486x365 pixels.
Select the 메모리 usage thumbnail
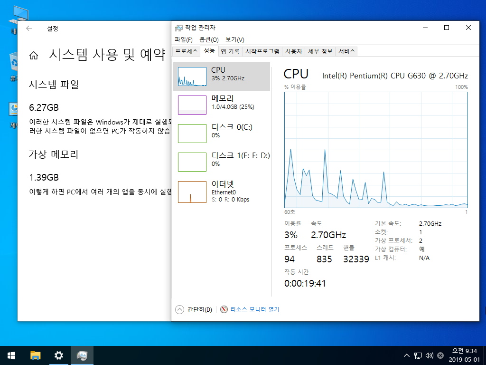pyautogui.click(x=192, y=105)
